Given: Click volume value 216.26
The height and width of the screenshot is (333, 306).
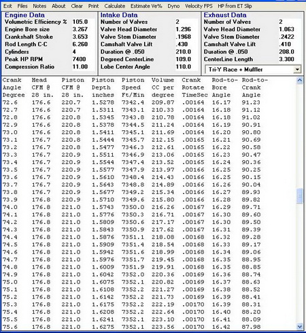Looking at the screenshot, I should coord(163,207).
